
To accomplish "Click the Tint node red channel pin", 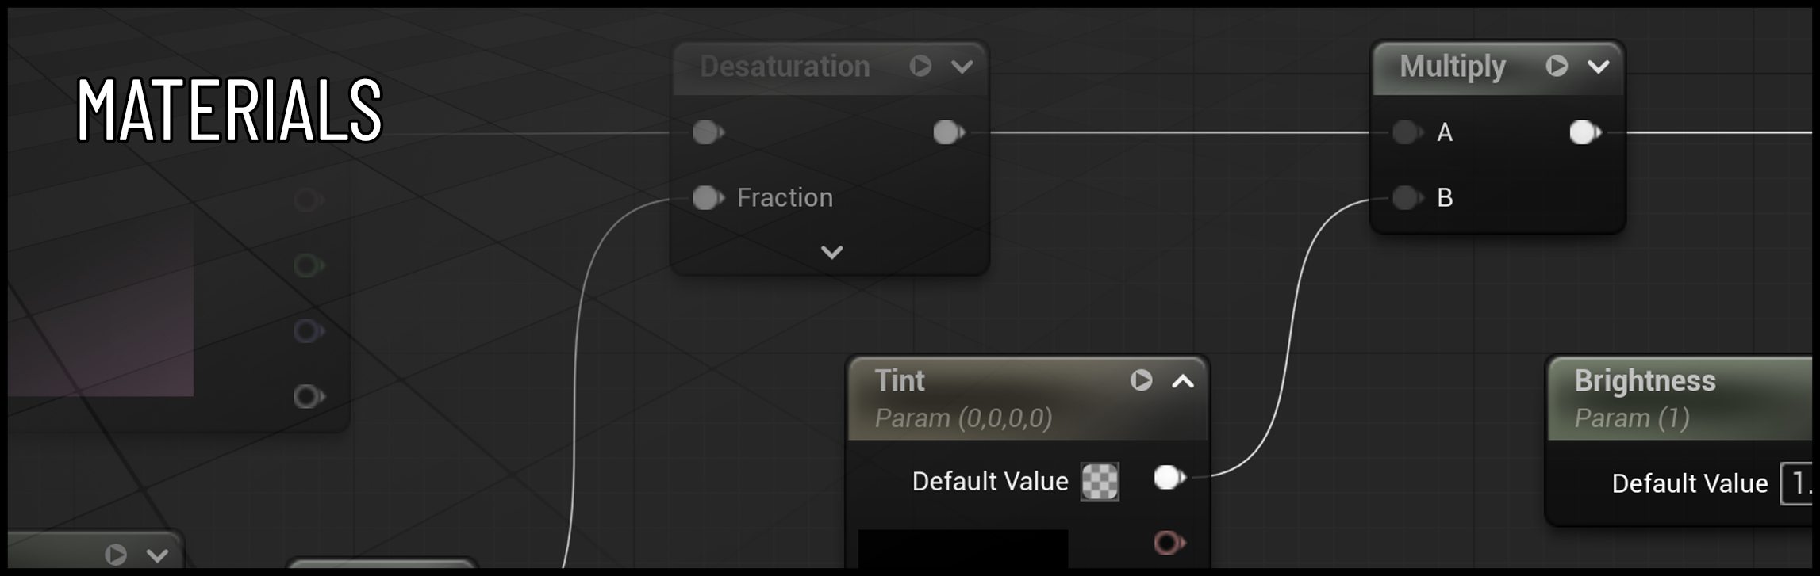I will (1169, 543).
